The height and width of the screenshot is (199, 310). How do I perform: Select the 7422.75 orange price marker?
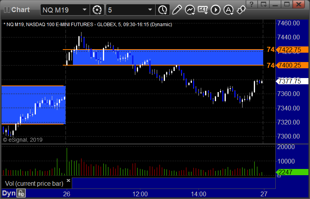click(292, 50)
